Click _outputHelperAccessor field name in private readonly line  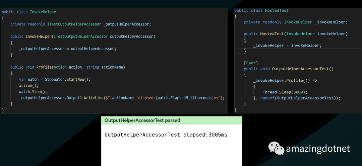click(126, 24)
